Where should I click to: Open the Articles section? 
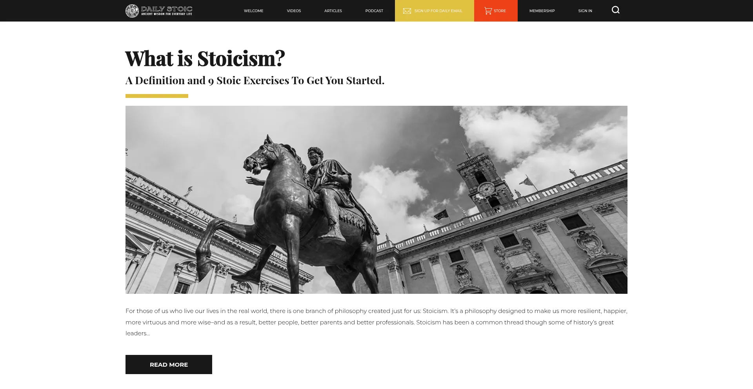click(333, 11)
